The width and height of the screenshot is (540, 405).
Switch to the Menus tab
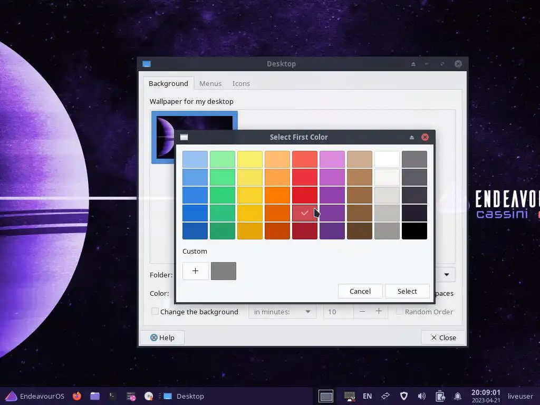[210, 83]
